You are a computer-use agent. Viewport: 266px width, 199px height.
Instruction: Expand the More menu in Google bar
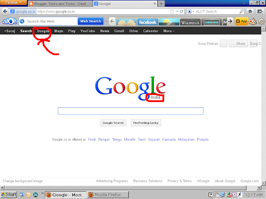tap(169, 31)
